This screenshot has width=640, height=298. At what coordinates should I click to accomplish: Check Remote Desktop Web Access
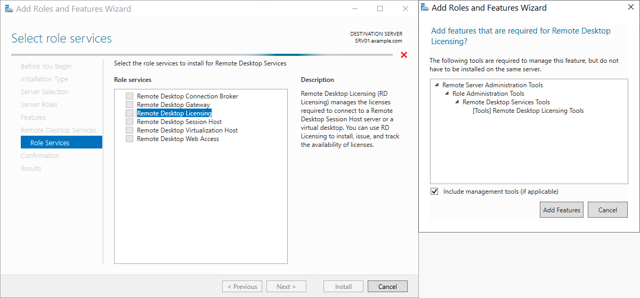coord(129,139)
